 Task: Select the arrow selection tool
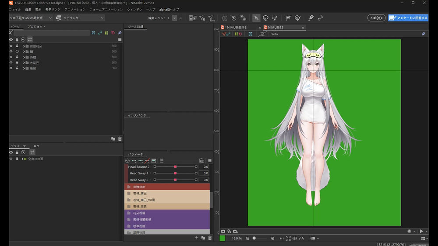[x=256, y=18]
